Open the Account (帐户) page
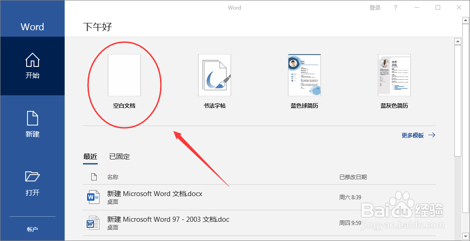The width and height of the screenshot is (470, 241). (33, 230)
